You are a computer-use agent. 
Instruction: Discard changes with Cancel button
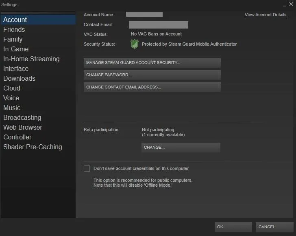(x=275, y=227)
